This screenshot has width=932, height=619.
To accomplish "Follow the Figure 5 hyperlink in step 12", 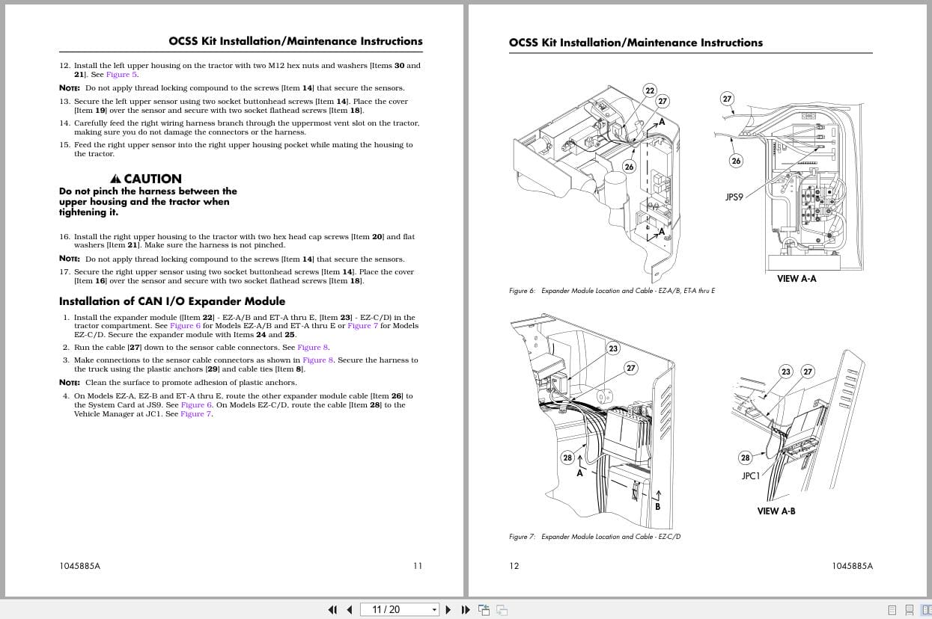I will tap(121, 74).
